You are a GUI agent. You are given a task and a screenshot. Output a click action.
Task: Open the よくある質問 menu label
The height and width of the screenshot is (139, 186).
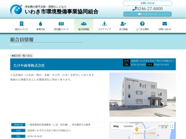142,29
